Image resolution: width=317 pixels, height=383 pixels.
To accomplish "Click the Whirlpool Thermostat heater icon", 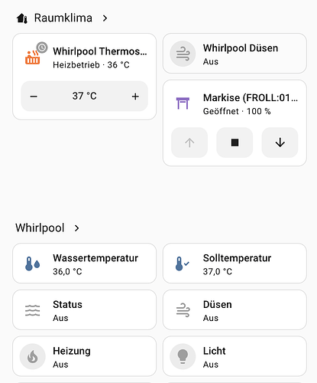I will tap(33, 57).
